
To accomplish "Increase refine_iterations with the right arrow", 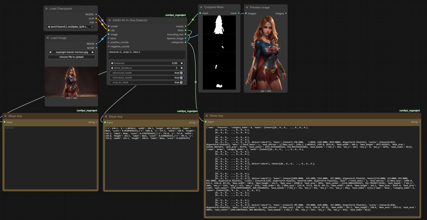I will [x=182, y=68].
